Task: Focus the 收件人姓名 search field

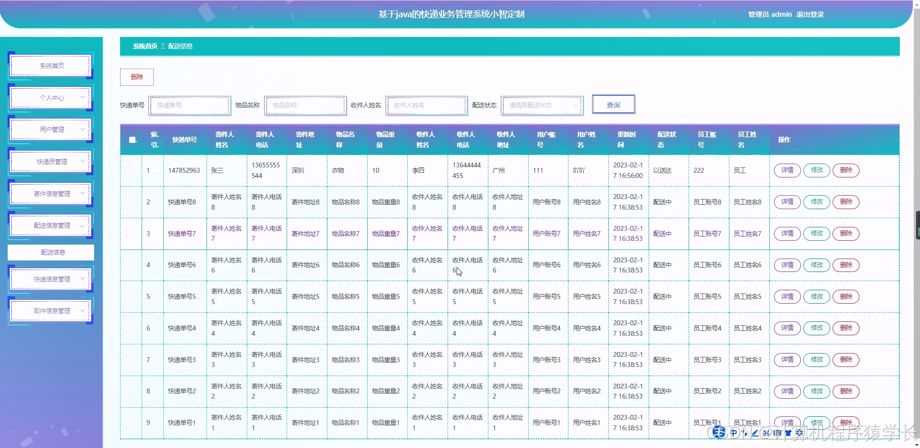Action: tap(426, 105)
